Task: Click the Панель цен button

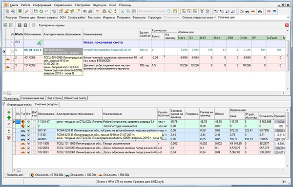Action: [27, 18]
